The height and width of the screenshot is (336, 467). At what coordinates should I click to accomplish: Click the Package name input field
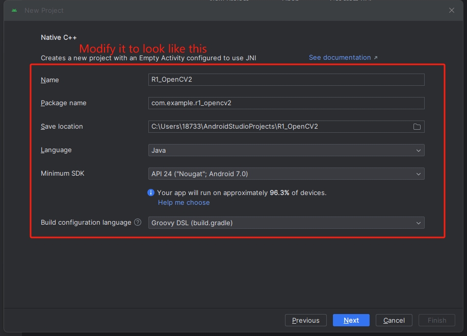click(286, 103)
